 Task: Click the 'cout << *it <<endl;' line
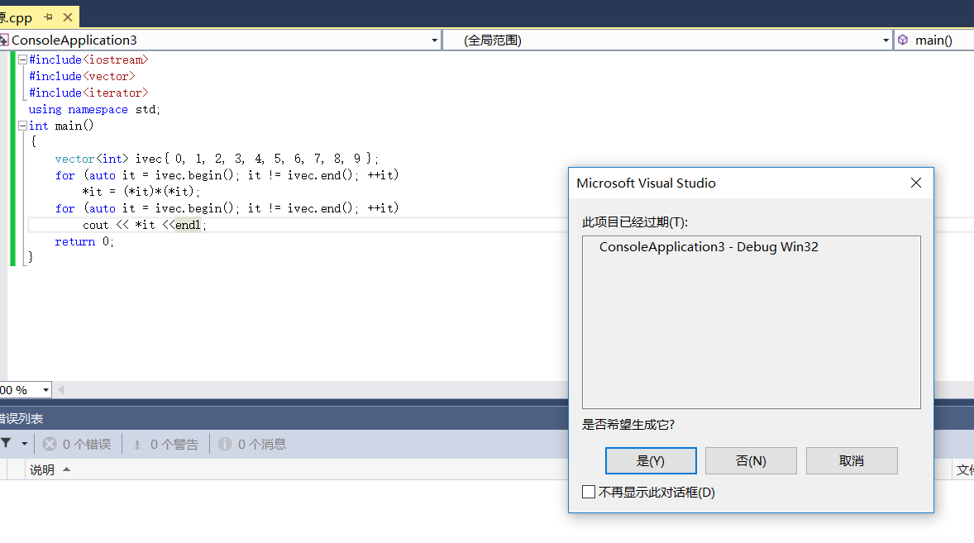145,226
